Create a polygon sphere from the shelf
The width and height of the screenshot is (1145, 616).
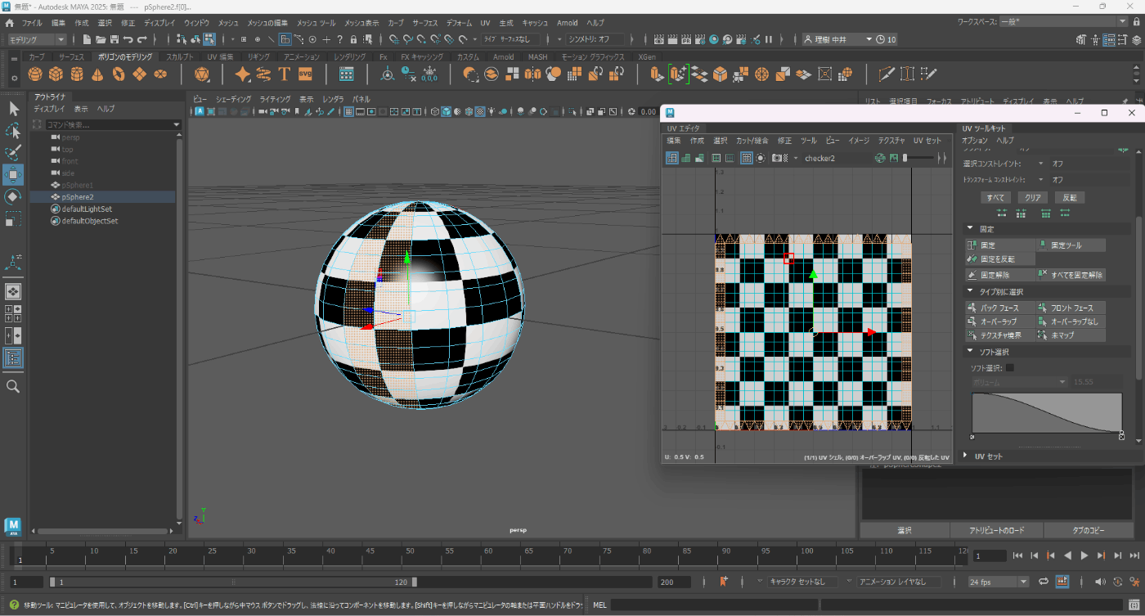pyautogui.click(x=35, y=74)
